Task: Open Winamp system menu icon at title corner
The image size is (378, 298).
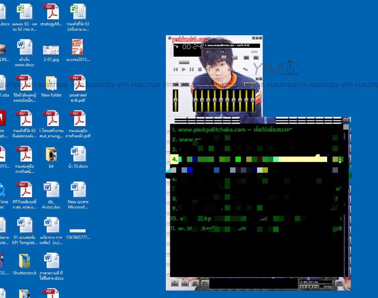Action: [169, 38]
